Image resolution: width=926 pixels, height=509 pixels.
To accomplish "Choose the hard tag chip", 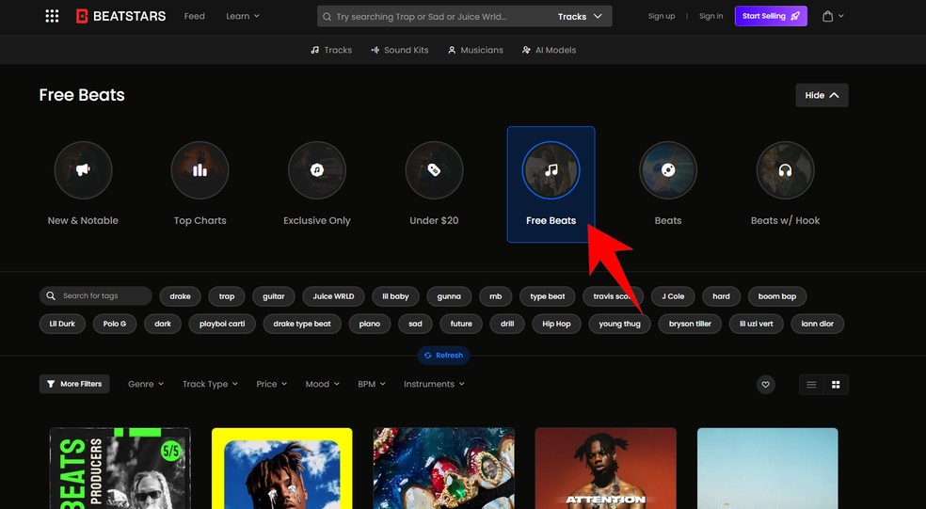I will (x=721, y=296).
